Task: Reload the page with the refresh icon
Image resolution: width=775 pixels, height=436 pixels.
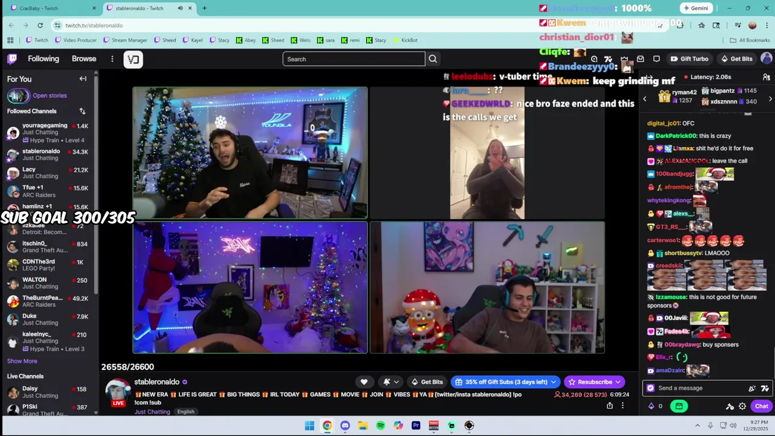Action: 40,25
